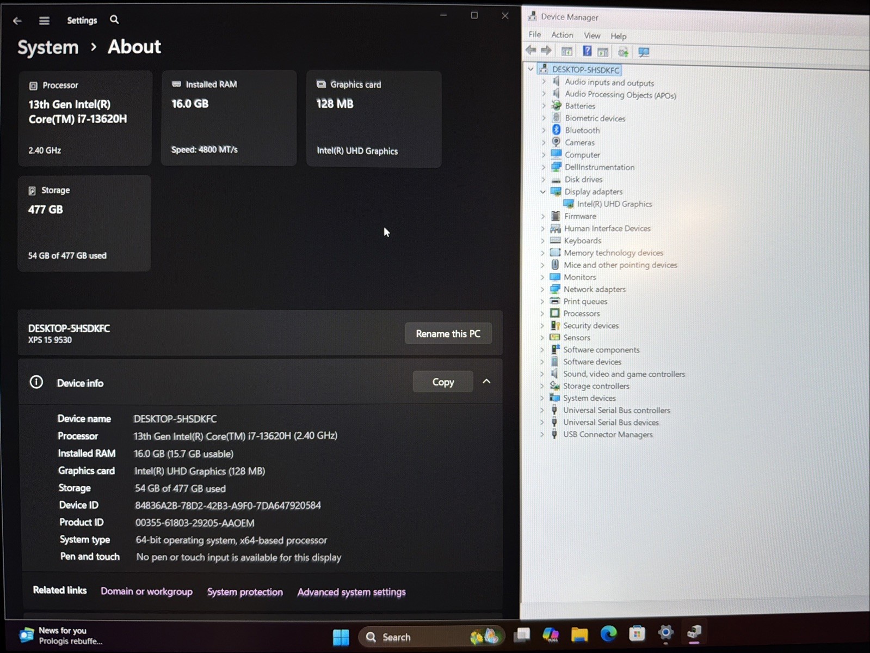Viewport: 870px width, 653px height.
Task: Open the News for you widget
Action: click(61, 636)
